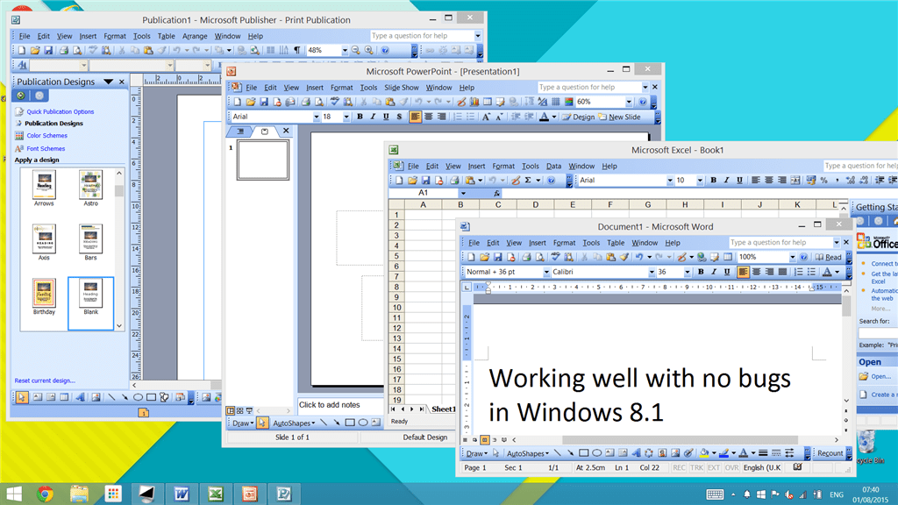Click the Print icon in Word toolbar
Viewport: 898px width, 505px height.
pyautogui.click(x=526, y=257)
